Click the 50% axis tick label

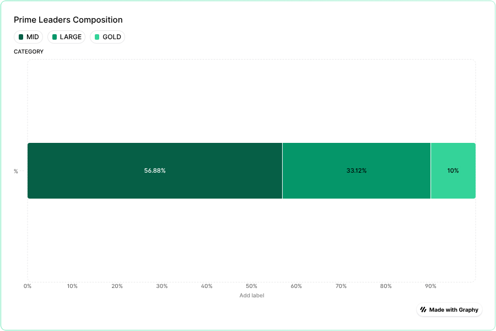pyautogui.click(x=251, y=286)
